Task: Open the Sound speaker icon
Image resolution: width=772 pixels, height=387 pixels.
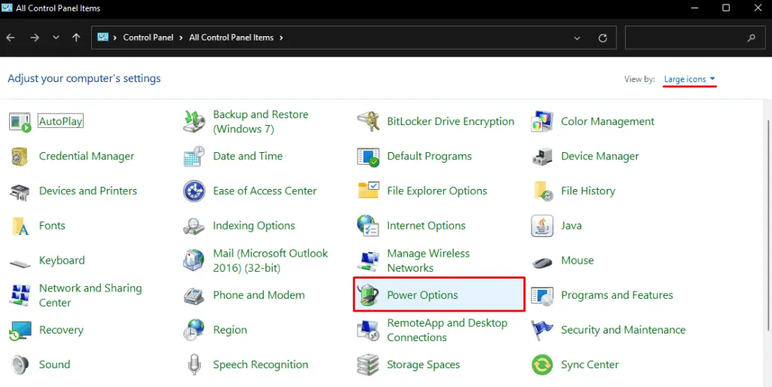Action: (x=20, y=365)
